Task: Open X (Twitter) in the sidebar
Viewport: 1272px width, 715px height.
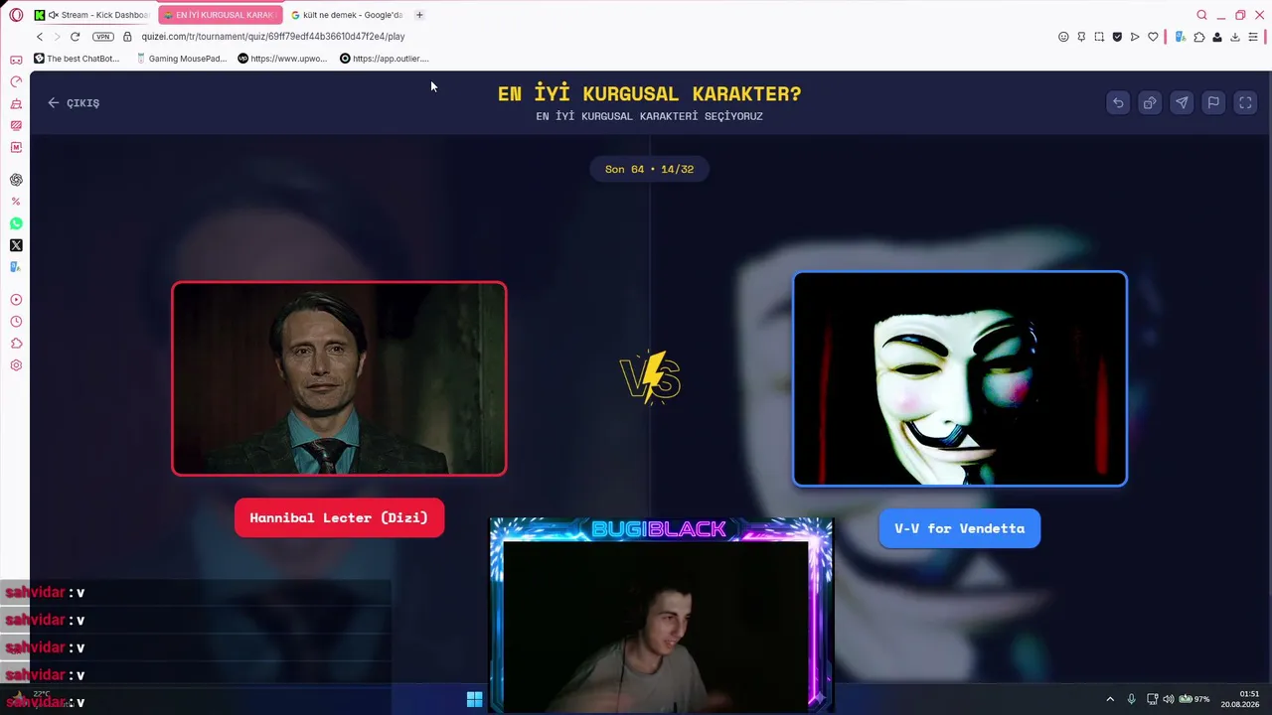Action: click(16, 245)
